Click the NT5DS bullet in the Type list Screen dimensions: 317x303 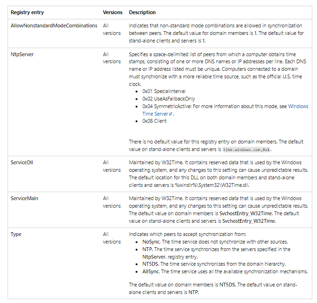tap(151, 264)
